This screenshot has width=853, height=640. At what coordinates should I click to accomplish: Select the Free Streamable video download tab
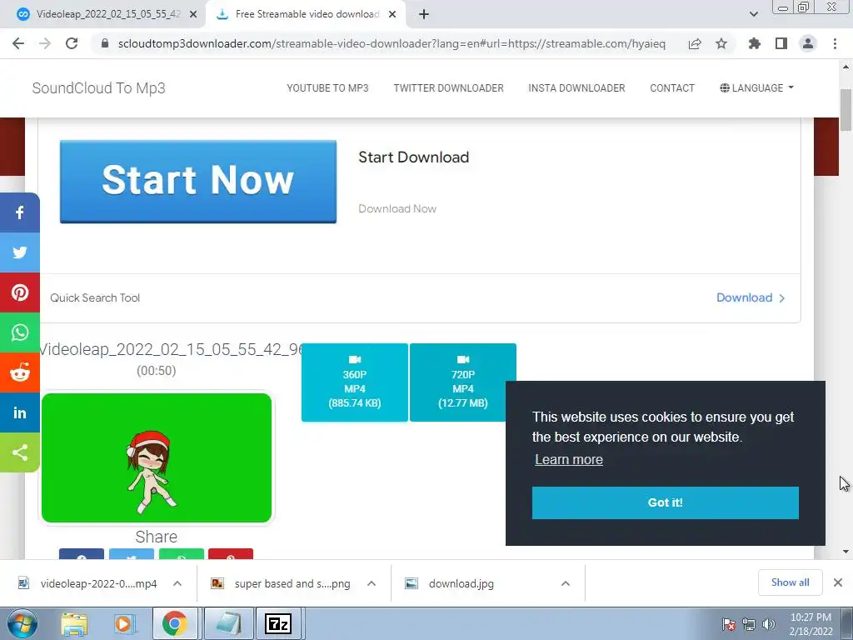click(x=306, y=14)
